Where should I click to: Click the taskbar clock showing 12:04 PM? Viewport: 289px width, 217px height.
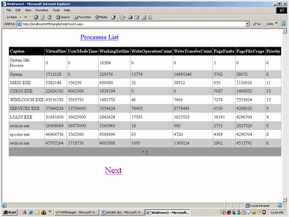pos(277,213)
